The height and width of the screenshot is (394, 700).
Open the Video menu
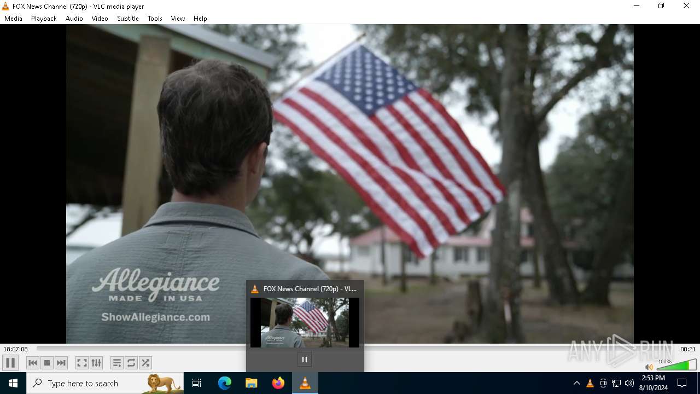[100, 19]
